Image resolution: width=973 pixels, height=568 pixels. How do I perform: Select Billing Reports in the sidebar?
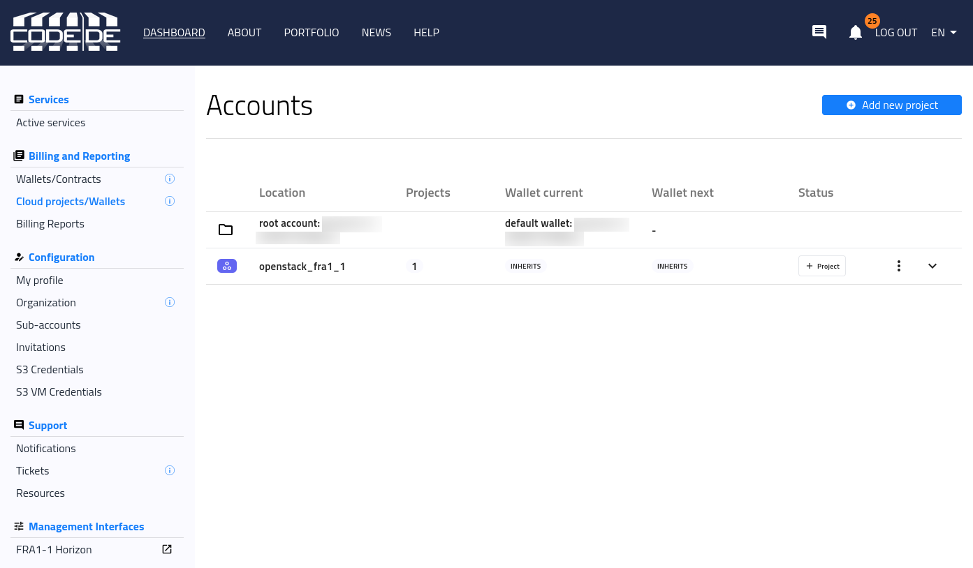(50, 224)
